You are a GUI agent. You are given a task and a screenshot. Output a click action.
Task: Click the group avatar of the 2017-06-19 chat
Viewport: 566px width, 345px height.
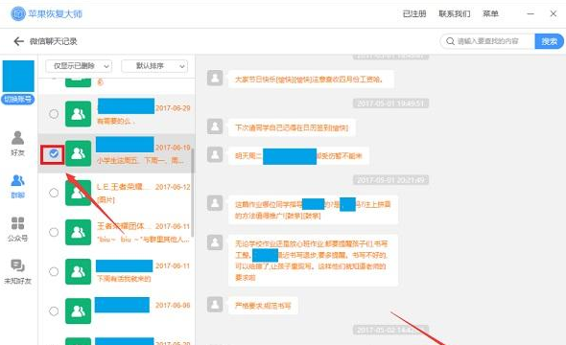point(78,153)
